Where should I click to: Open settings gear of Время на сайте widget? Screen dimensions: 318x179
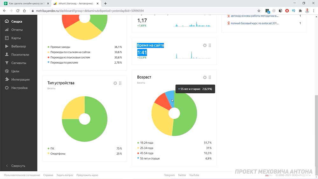(x=204, y=45)
